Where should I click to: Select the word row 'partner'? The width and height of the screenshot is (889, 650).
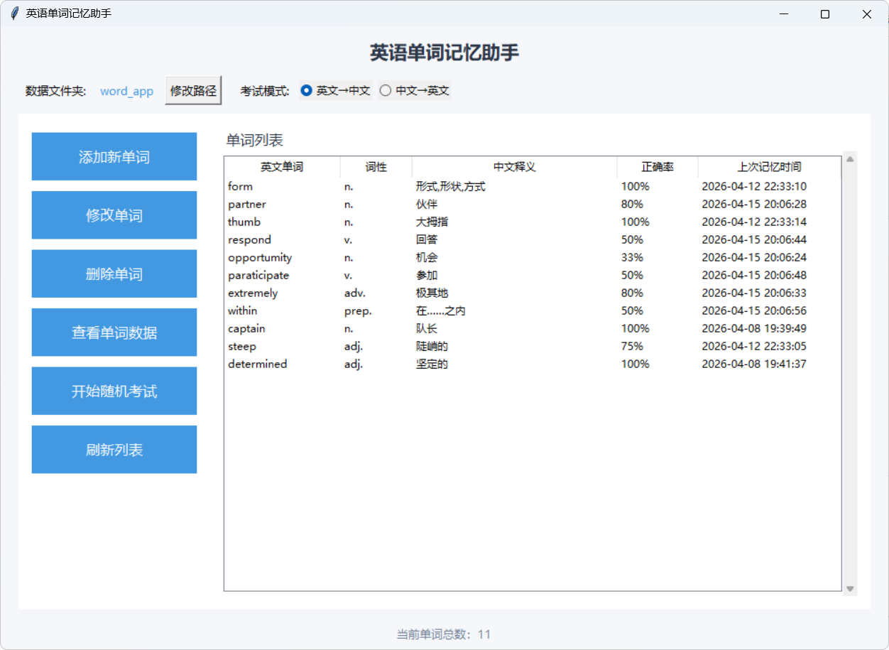533,204
